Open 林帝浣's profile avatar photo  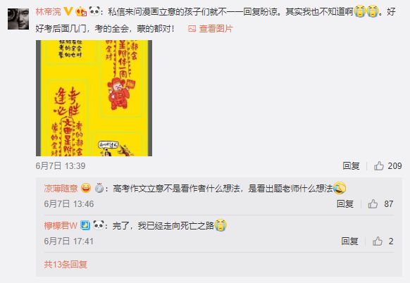coord(18,19)
